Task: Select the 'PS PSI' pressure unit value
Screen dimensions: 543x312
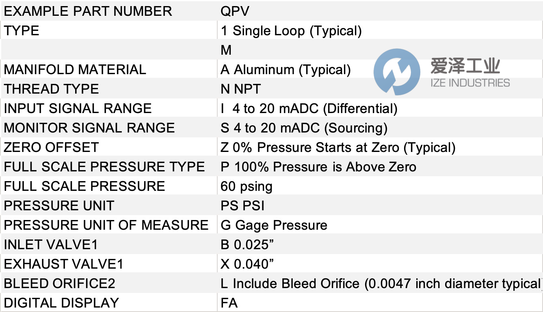Action: 242,205
